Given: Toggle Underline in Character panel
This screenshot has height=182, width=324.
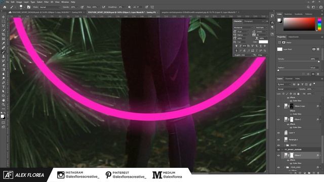Looking at the screenshot, I should [261, 46].
